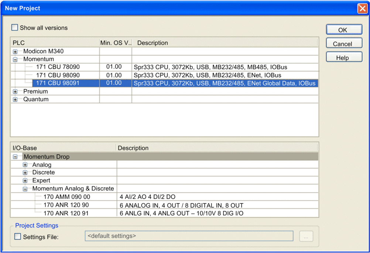
Task: Select the Expert tree item
Action: coord(41,181)
